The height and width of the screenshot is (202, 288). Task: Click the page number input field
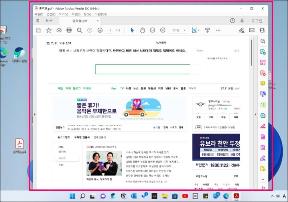coord(110,30)
